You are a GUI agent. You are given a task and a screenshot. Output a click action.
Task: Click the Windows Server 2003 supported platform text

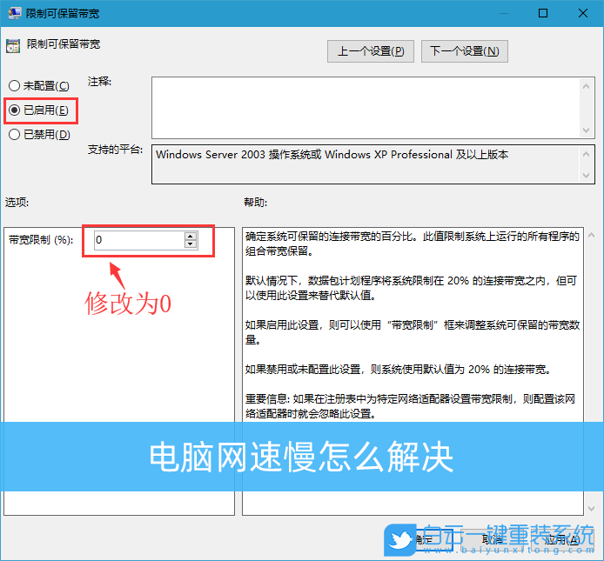[332, 155]
